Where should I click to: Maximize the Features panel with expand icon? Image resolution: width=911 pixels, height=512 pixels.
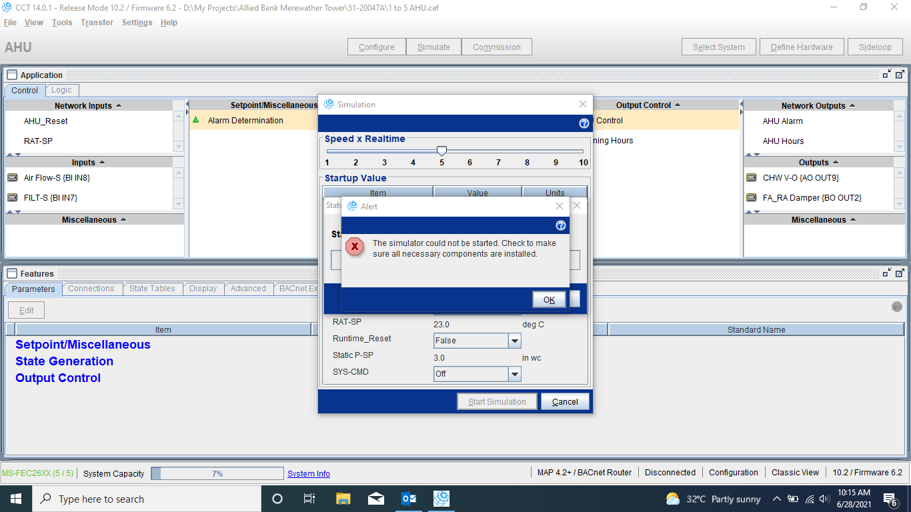(x=900, y=273)
